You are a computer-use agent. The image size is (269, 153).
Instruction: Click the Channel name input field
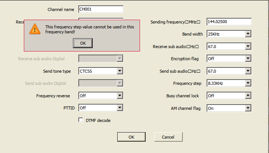coord(101,9)
